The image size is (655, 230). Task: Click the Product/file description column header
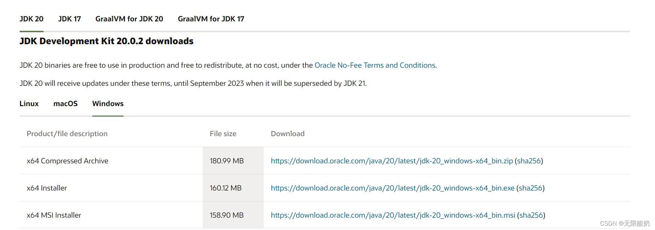coord(67,134)
